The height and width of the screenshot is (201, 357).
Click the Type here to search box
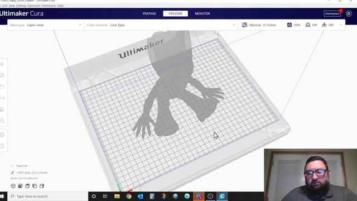(48, 196)
